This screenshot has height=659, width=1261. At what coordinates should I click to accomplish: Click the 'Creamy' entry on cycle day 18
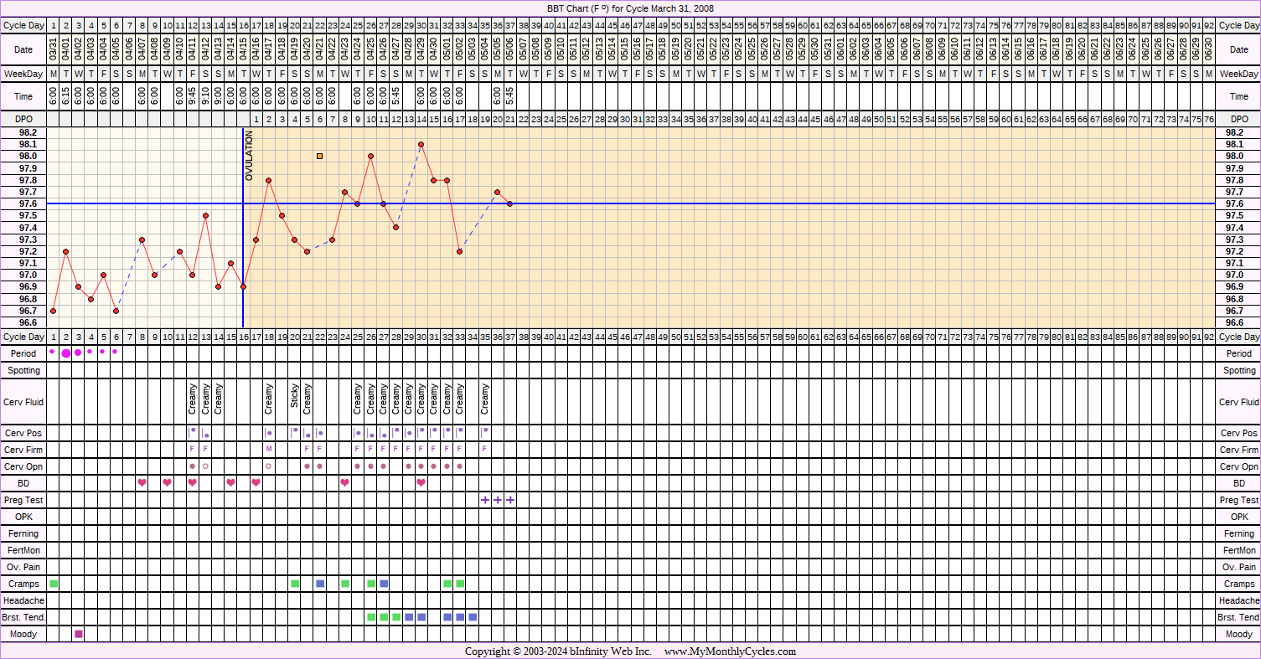tap(269, 399)
